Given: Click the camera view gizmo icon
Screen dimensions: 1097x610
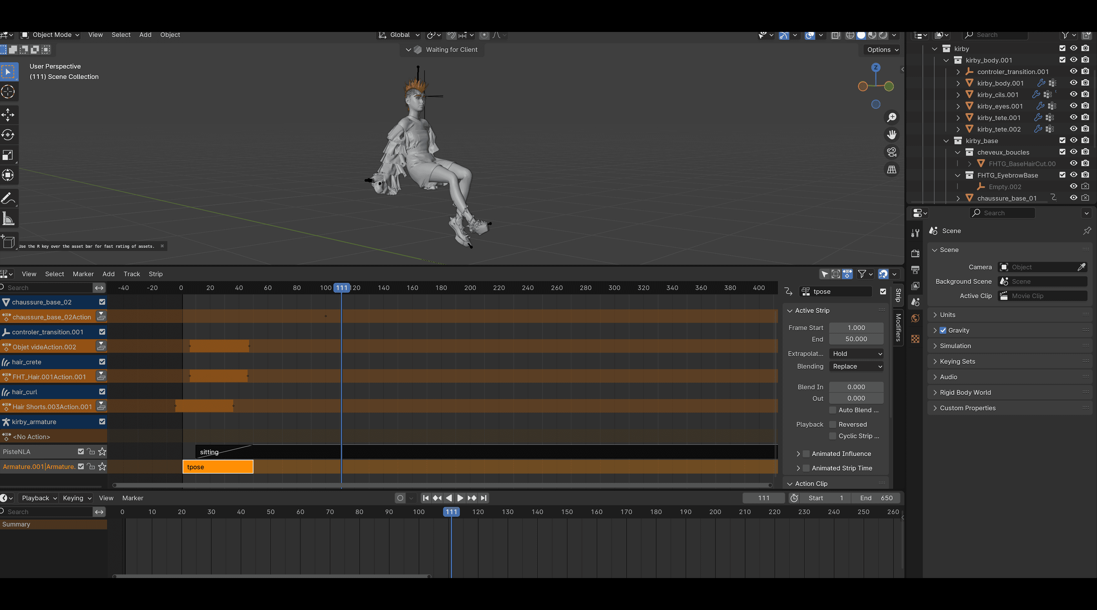Looking at the screenshot, I should click(892, 152).
